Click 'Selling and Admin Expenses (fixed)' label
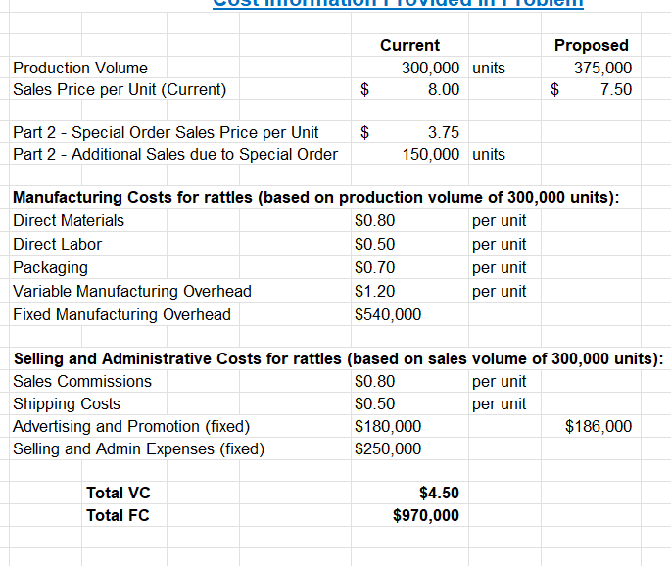The width and height of the screenshot is (671, 566). tap(138, 449)
